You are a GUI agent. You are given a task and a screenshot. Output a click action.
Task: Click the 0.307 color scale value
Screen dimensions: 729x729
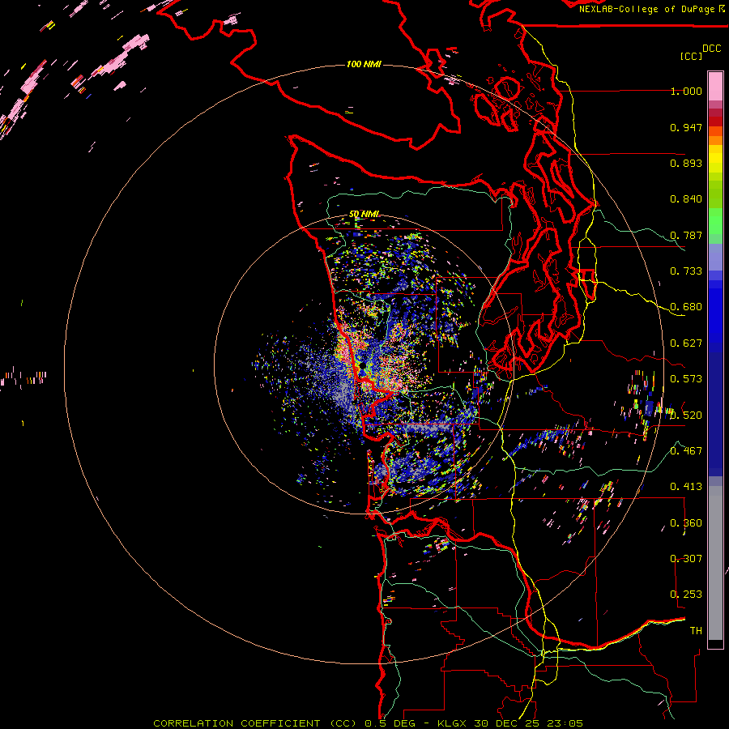click(x=686, y=559)
